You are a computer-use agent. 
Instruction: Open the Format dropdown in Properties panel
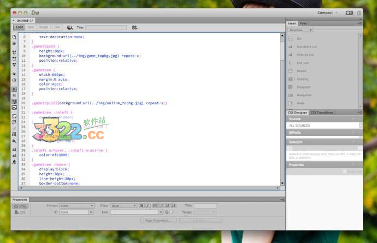pos(76,206)
